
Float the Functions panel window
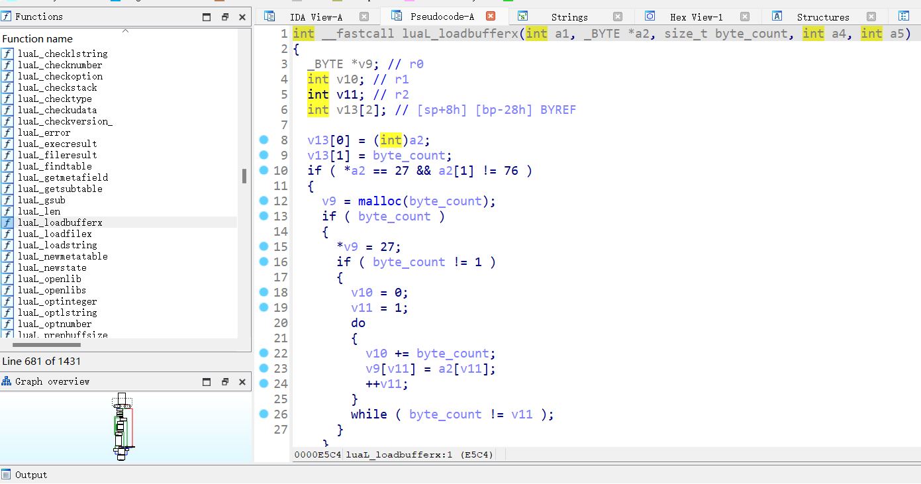tap(225, 17)
